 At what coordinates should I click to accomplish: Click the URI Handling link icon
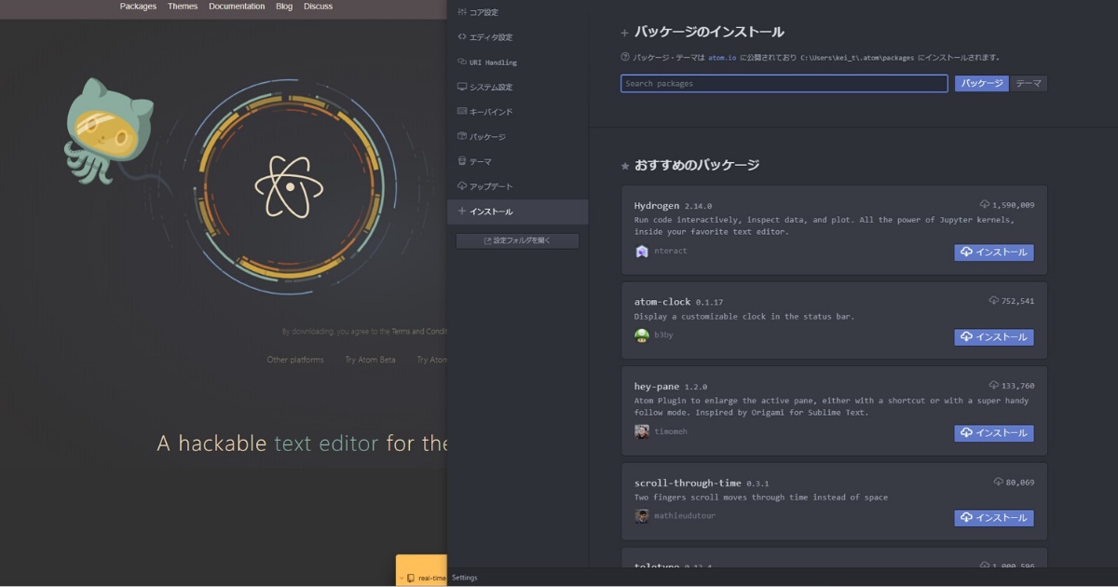tap(461, 62)
